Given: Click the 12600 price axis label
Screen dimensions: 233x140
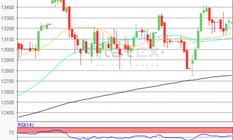Looking at the screenshot, I should click(x=7, y=92).
